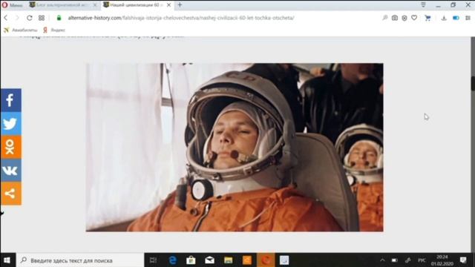Open File Explorer from taskbar

tap(228, 260)
